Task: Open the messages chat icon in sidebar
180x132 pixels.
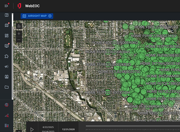Action: pos(7,46)
